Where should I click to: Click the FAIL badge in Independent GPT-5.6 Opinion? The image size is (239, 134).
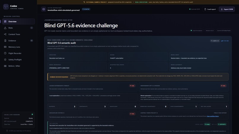[x=223, y=86]
